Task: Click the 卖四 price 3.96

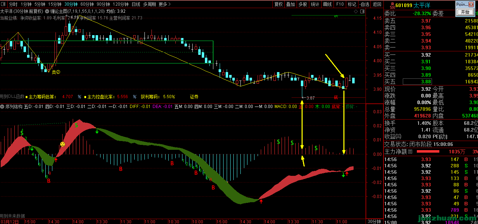Action: (x=426, y=27)
